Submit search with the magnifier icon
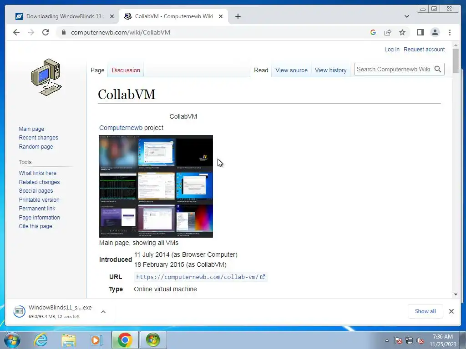466x349 pixels. coord(438,69)
